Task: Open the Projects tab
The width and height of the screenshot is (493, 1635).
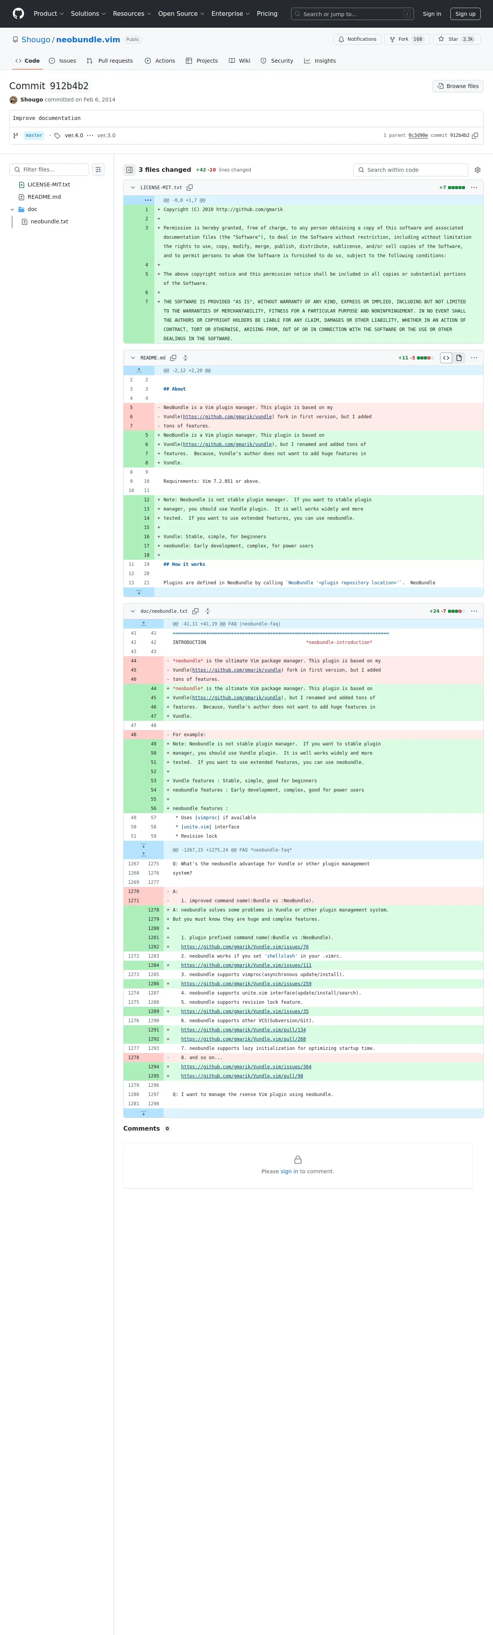Action: [x=202, y=61]
